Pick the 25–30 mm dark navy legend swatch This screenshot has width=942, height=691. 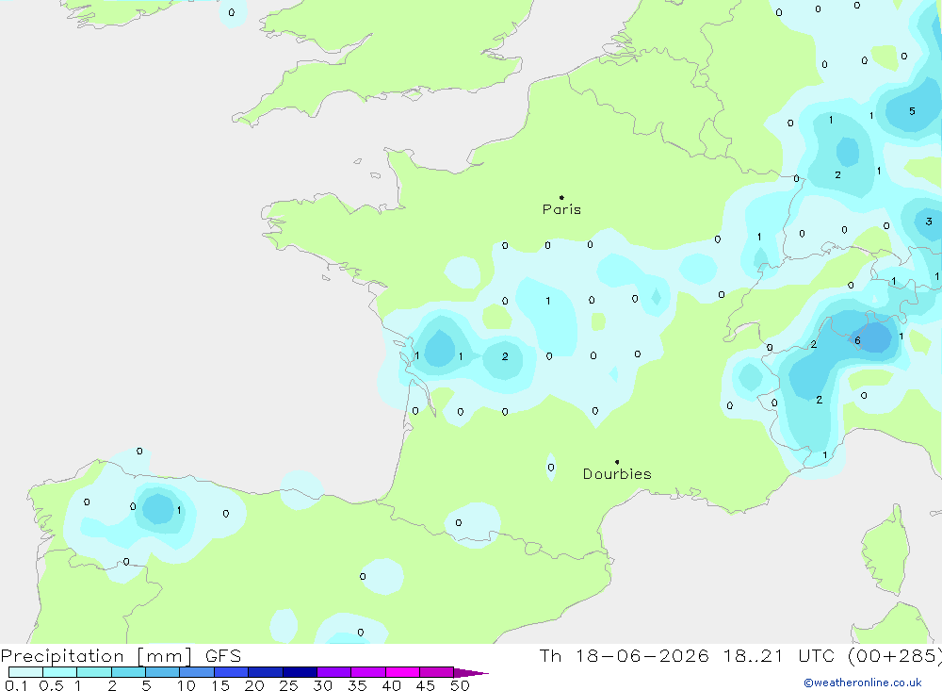tap(300, 672)
